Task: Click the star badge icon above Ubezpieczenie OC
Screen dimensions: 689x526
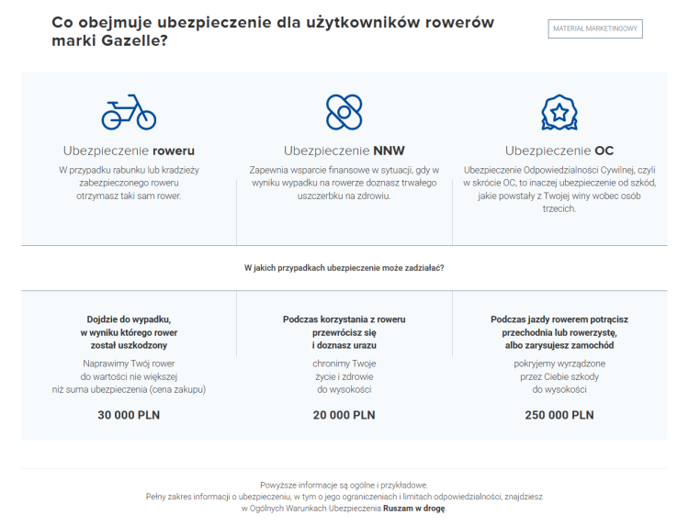Action: coord(559,112)
